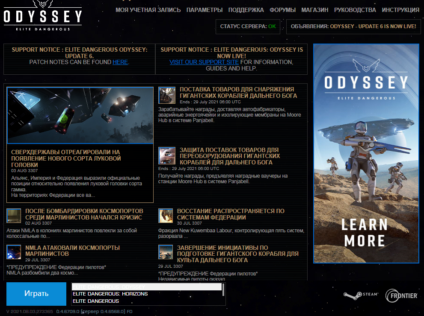Open thumbnail for После бомбардировки космопортов article
This screenshot has width=424, height=316.
(x=14, y=215)
